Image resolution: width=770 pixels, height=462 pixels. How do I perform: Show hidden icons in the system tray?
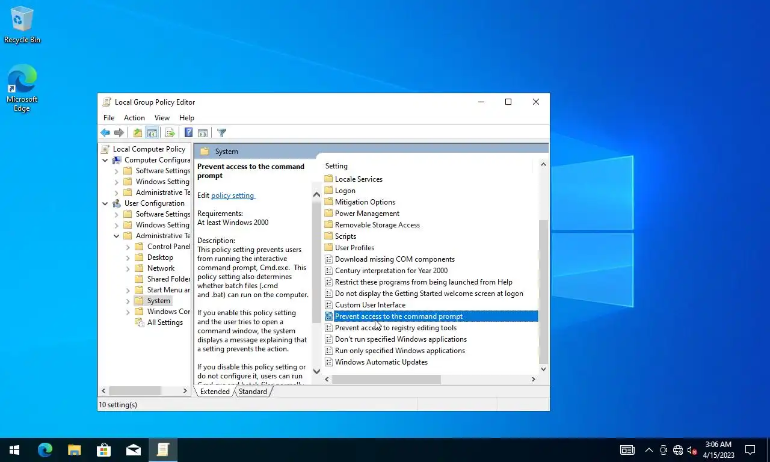point(648,450)
